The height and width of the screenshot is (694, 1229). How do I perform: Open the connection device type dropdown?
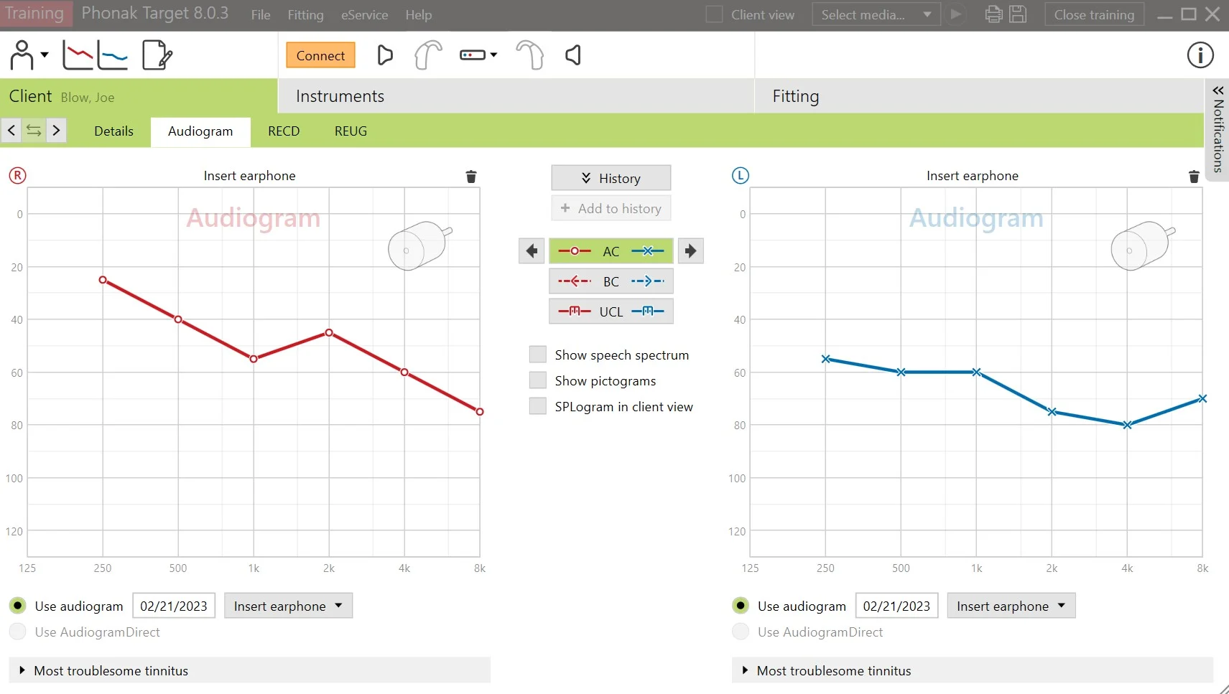point(478,55)
